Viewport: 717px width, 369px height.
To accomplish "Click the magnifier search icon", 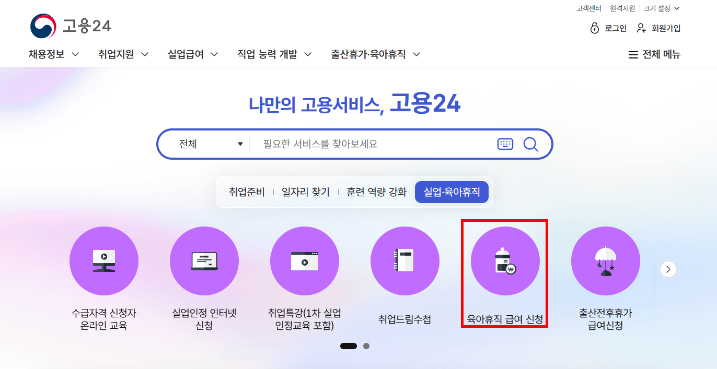I will coord(530,144).
